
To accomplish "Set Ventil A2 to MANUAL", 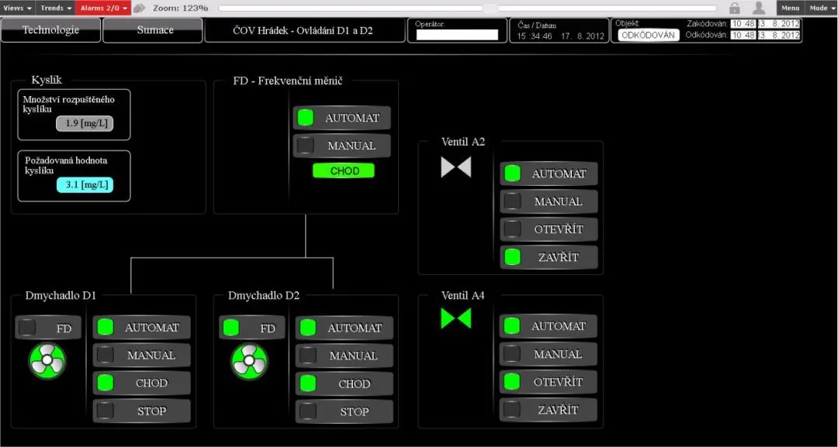I will [x=549, y=201].
